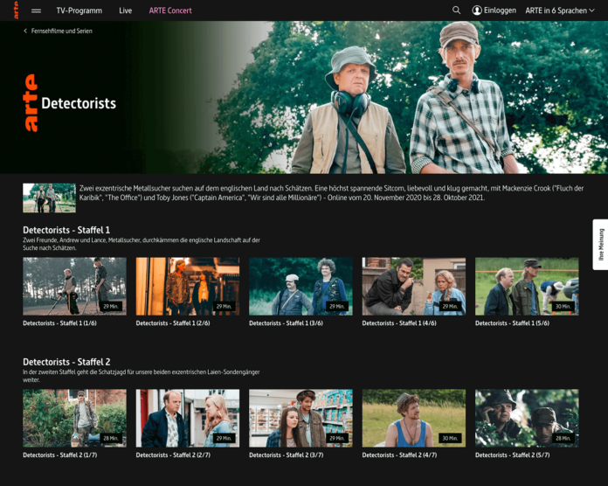This screenshot has height=486, width=608.
Task: Open Staffel 2 (2/7) episode thumbnail
Action: point(188,418)
